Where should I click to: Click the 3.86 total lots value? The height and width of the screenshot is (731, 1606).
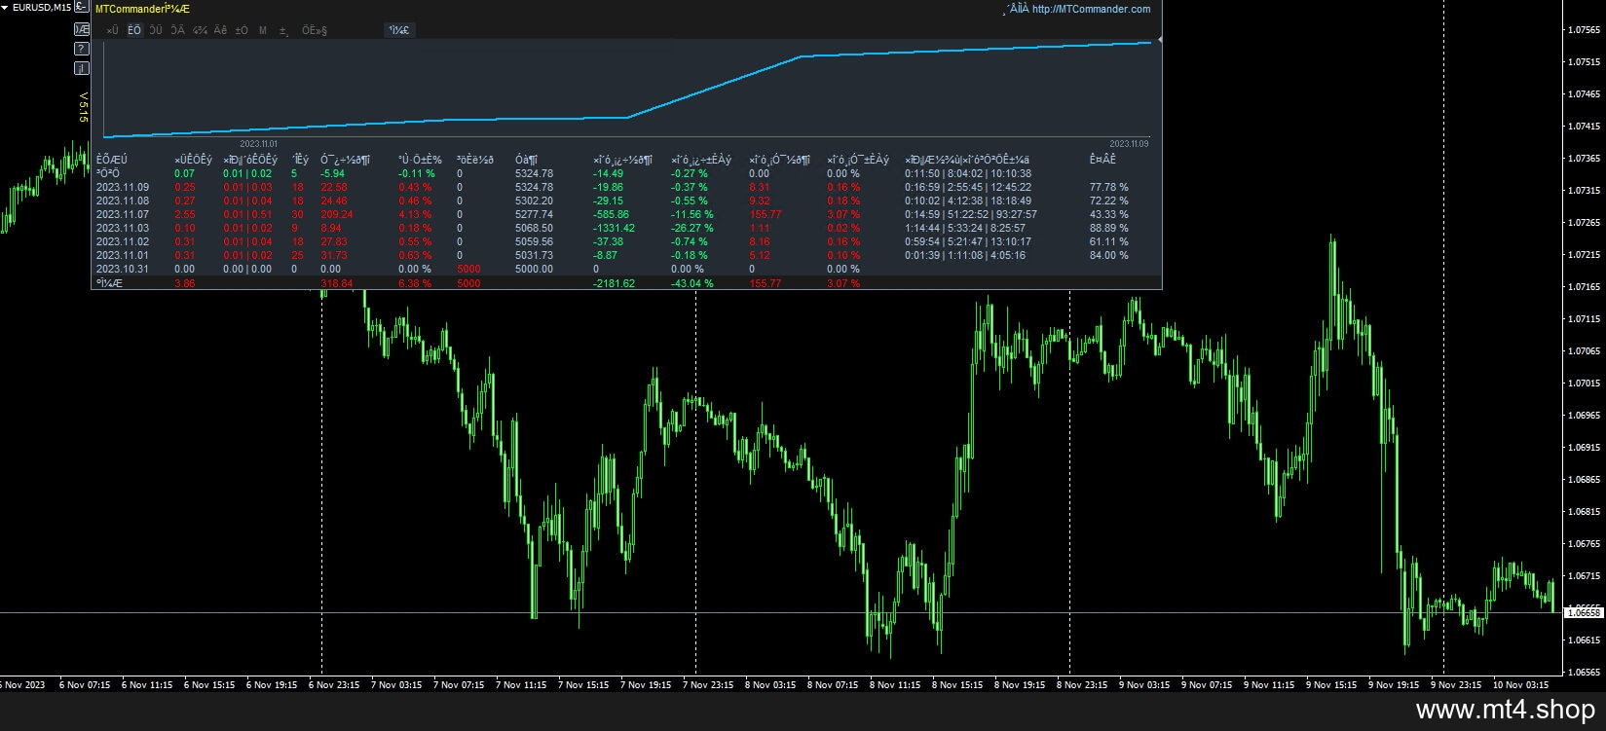(184, 283)
